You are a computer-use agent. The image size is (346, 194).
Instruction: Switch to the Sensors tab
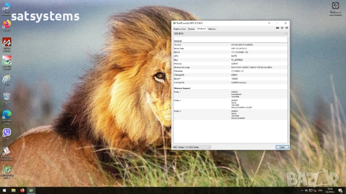click(191, 29)
